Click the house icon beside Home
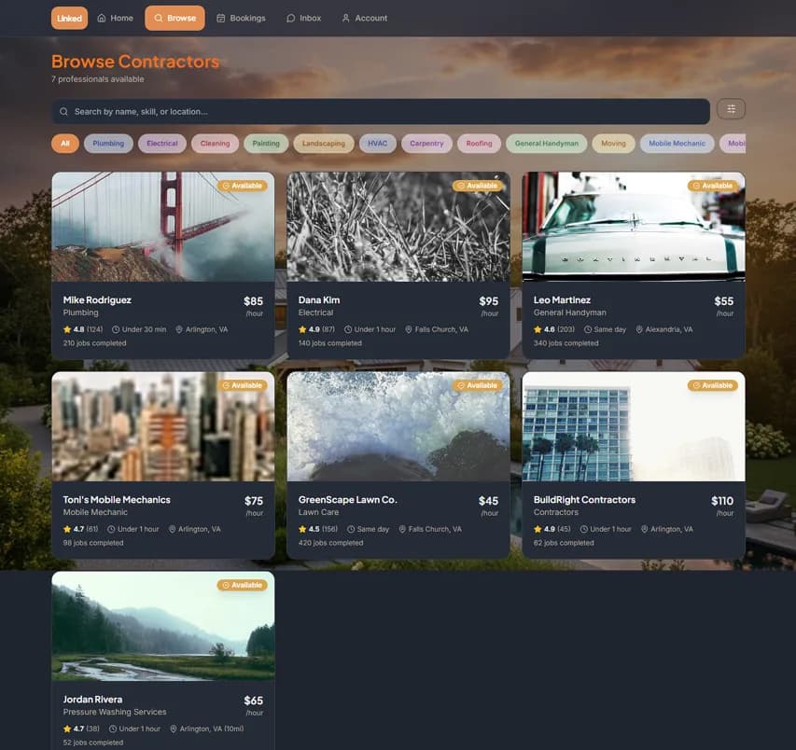The width and height of the screenshot is (796, 750). click(102, 19)
